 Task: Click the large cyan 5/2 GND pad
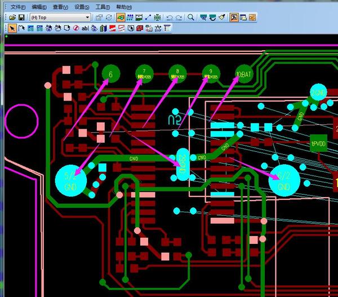pos(71,181)
